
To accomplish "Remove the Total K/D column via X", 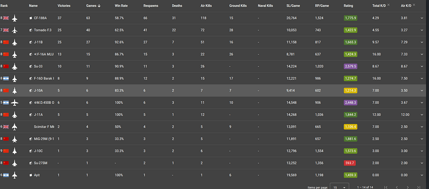I will pyautogui.click(x=389, y=5).
